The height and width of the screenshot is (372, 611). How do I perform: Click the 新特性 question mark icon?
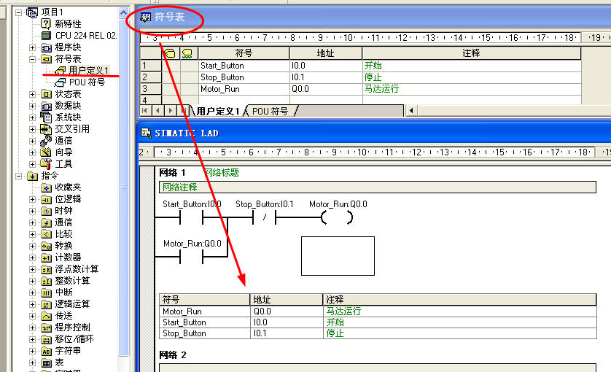[x=47, y=23]
